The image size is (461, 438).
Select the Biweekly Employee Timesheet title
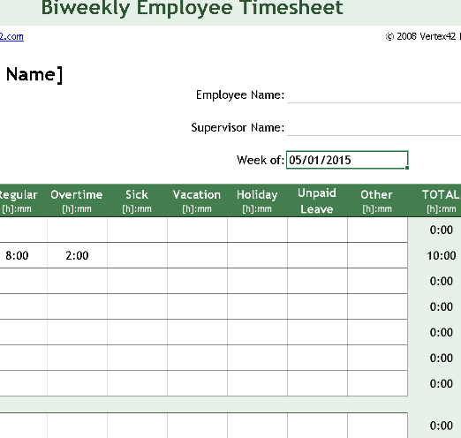[x=193, y=8]
